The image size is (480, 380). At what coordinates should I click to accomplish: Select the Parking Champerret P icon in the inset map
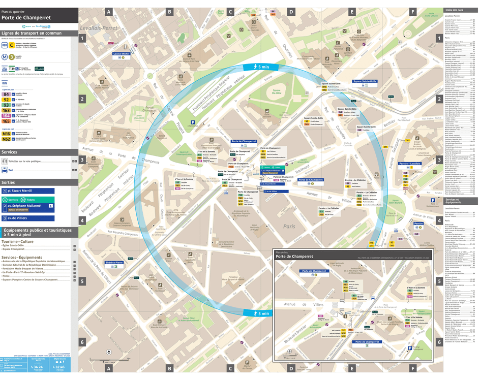[410, 348]
